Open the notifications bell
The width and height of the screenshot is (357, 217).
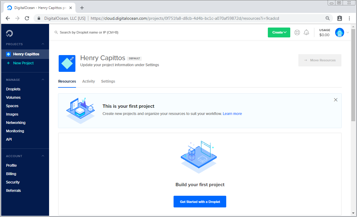point(306,33)
